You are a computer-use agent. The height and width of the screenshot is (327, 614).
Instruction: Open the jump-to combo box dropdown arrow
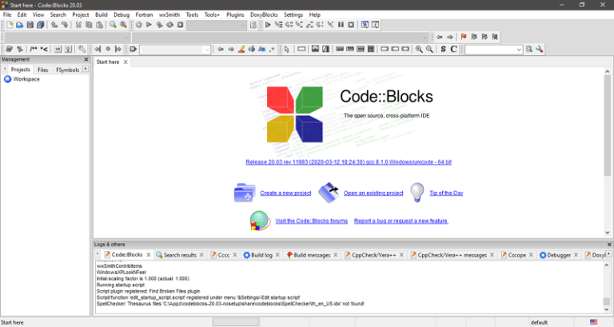pyautogui.click(x=207, y=50)
